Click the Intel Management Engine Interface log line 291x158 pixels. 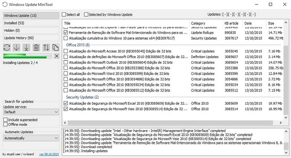[144, 131]
